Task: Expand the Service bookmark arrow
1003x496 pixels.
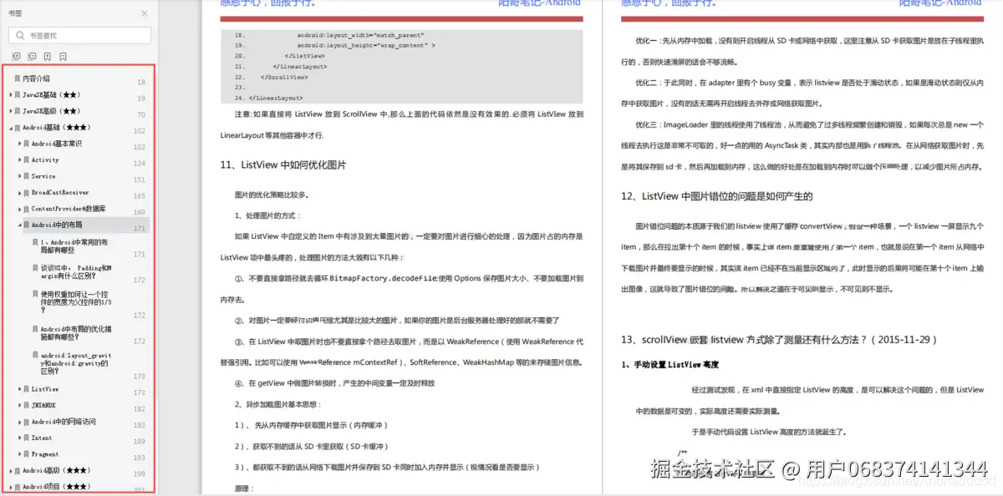Action: [x=19, y=176]
